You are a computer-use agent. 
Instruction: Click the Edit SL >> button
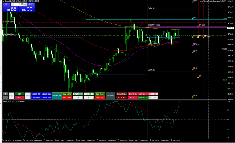(143, 94)
